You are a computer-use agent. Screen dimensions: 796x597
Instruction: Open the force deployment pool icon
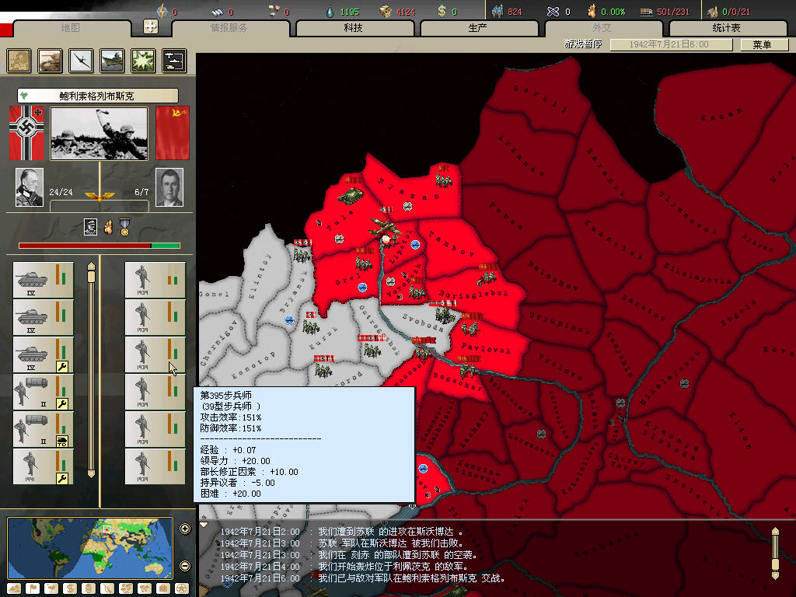(x=174, y=61)
